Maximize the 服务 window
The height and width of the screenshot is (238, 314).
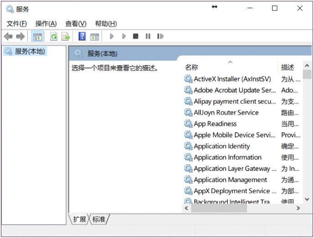point(274,8)
